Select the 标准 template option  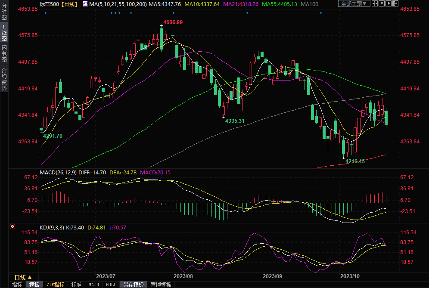coord(76,285)
